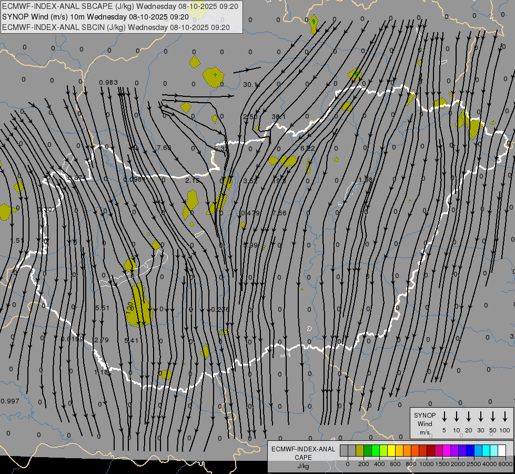Click the 2.15 value on the map
Viewport: 515px width, 474px height.
pyautogui.click(x=192, y=180)
